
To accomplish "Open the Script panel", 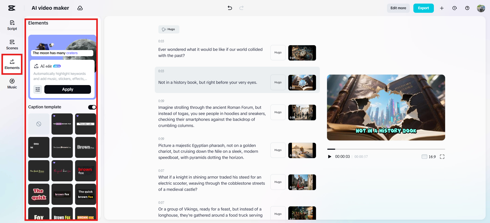I will point(12,25).
